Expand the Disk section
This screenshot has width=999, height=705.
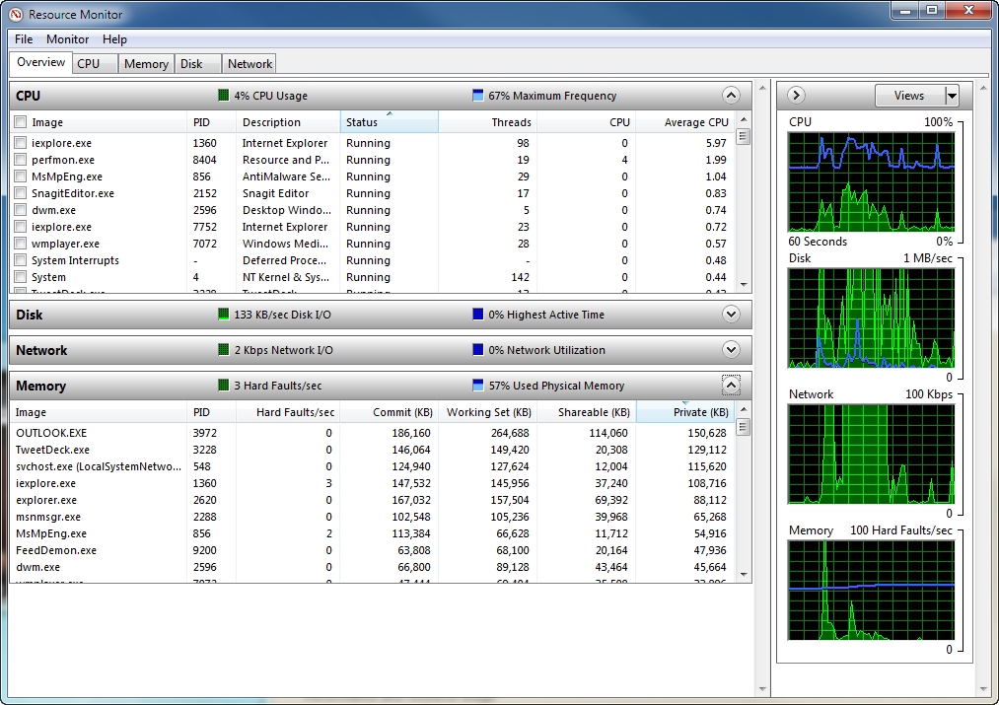[x=731, y=315]
